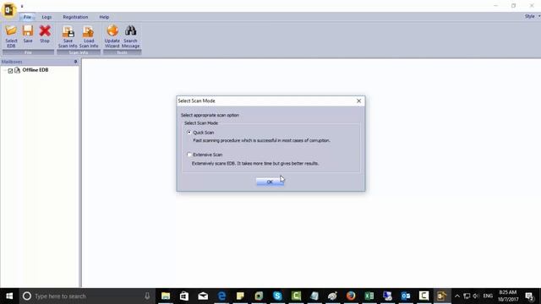Image resolution: width=541 pixels, height=304 pixels.
Task: Open Sticky Notes from taskbar
Action: point(240,296)
